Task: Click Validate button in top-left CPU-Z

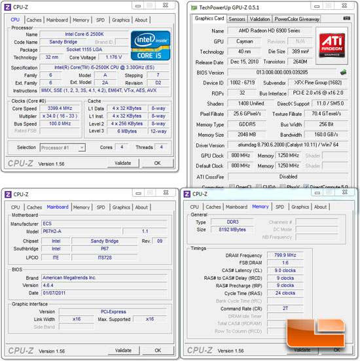Action: point(123,163)
